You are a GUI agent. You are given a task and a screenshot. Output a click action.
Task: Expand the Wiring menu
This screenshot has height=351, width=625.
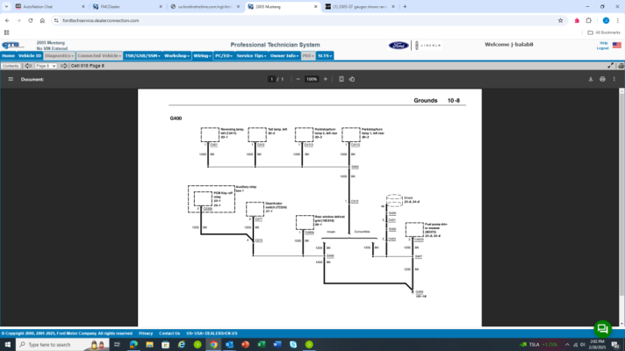[x=202, y=56]
